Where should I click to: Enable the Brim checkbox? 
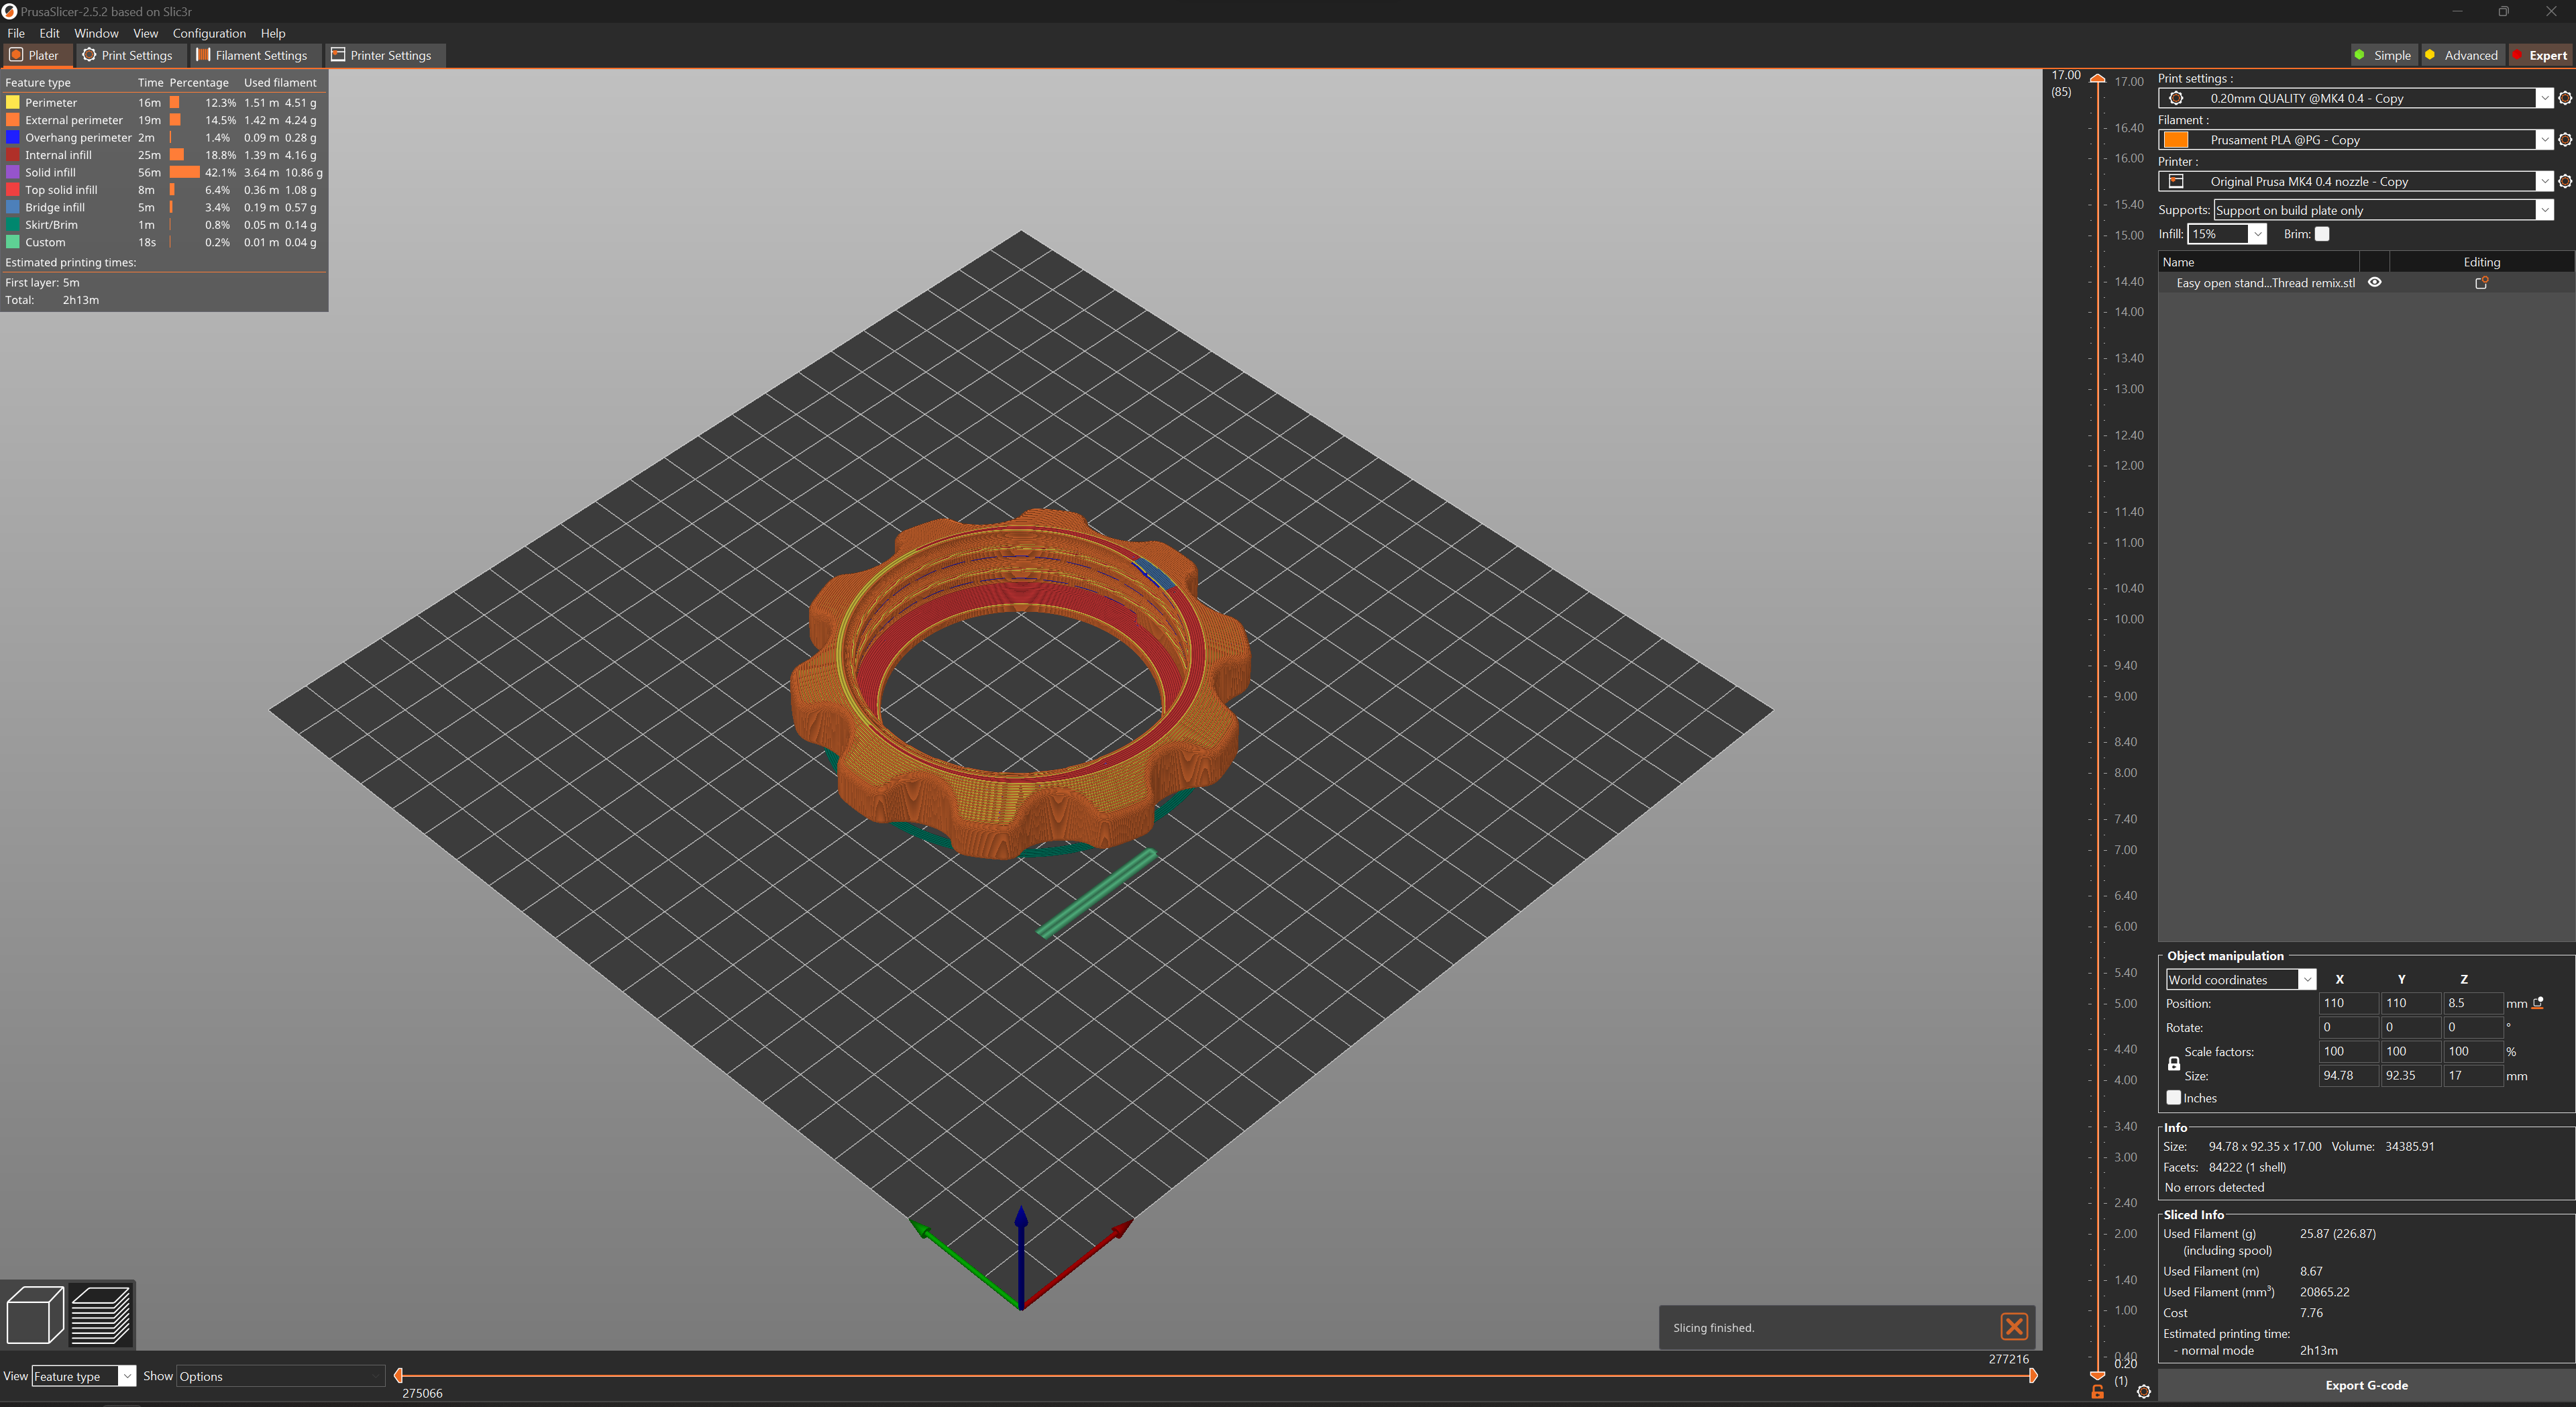pyautogui.click(x=2322, y=234)
